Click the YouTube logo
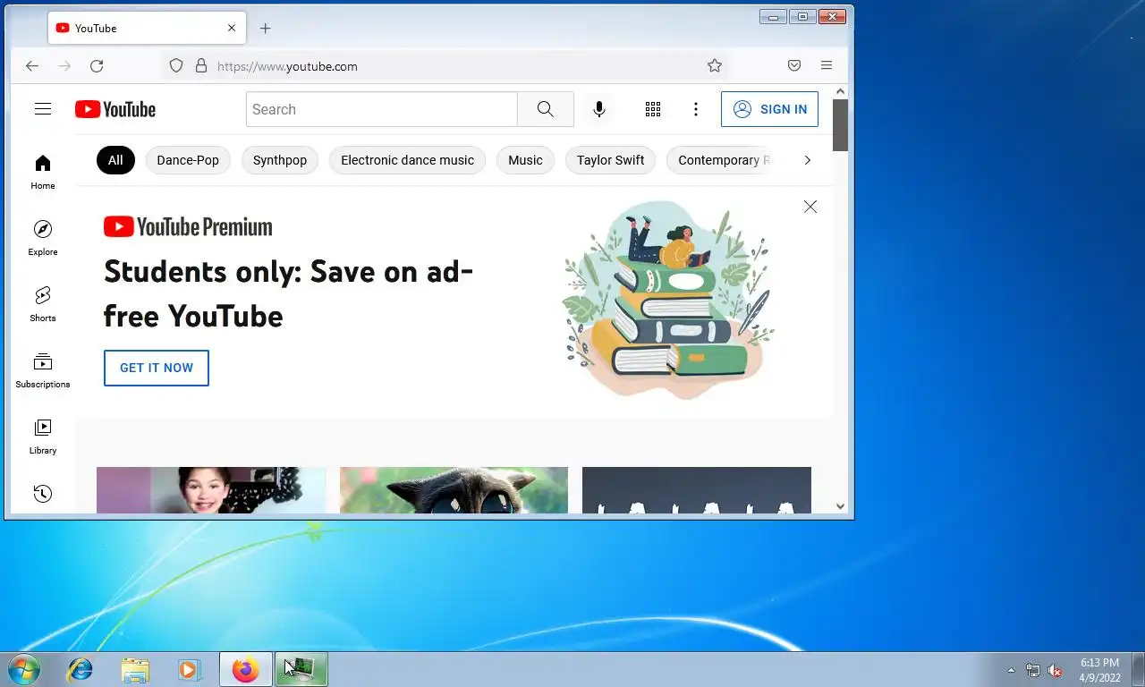This screenshot has width=1145, height=687. point(115,109)
